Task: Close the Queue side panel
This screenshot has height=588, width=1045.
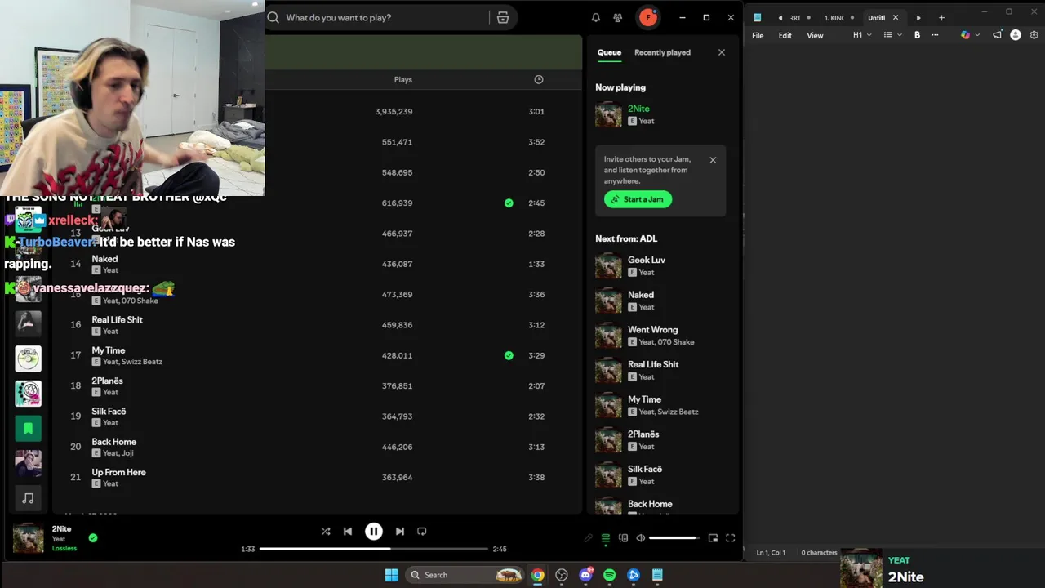Action: pyautogui.click(x=722, y=52)
